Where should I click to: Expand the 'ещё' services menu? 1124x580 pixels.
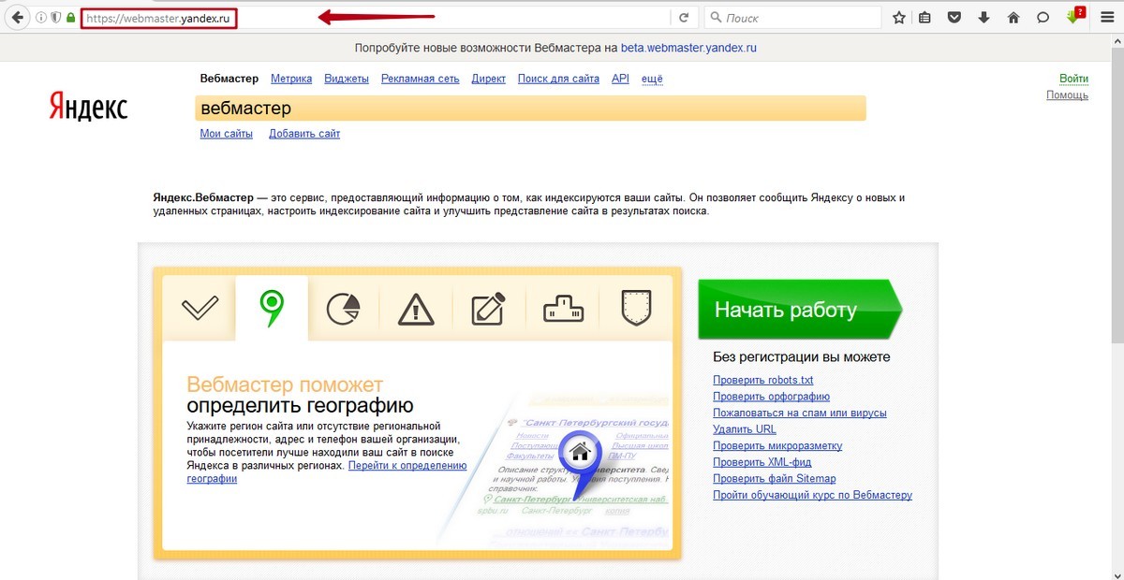point(652,79)
